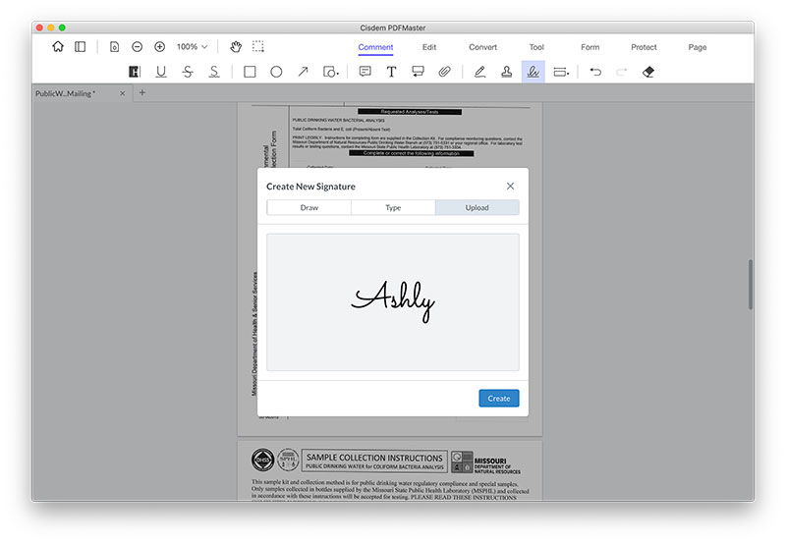Click the page fit icon
This screenshot has width=786, height=543.
114,46
